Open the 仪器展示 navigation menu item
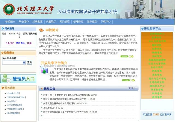 click(51, 21)
